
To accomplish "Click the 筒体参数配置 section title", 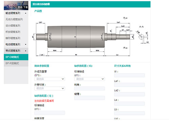I will pos(42,66).
